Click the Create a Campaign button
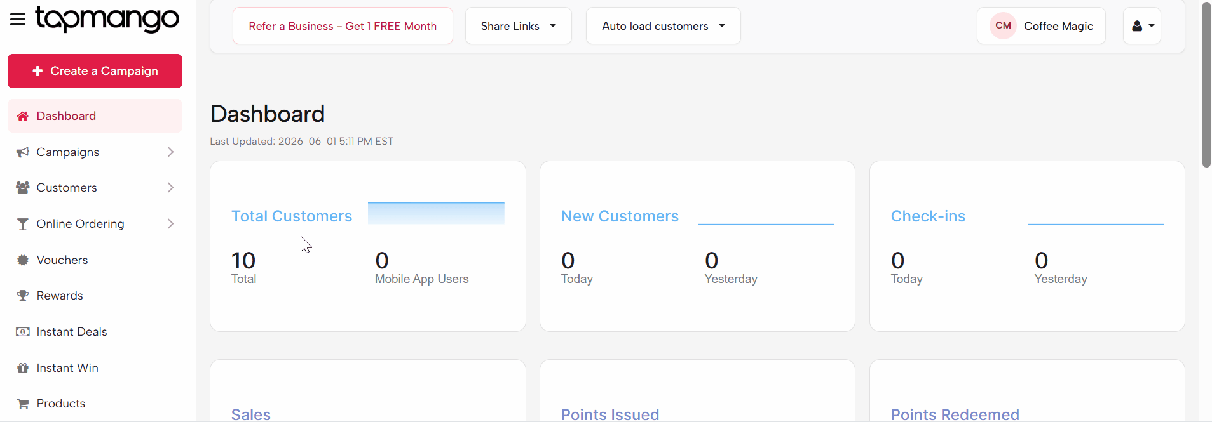Image resolution: width=1212 pixels, height=422 pixels. (x=95, y=71)
